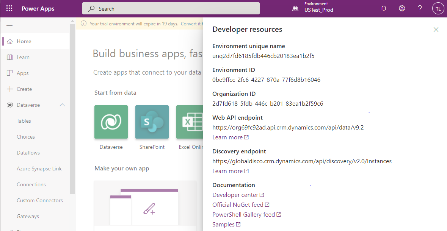Click the Make your own app heading
Viewport: 447px width, 231px height.
[x=122, y=169]
